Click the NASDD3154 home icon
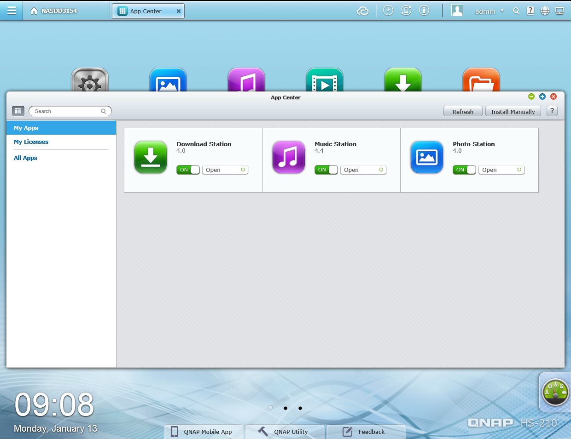Viewport: 571px width, 439px height. pyautogui.click(x=34, y=11)
